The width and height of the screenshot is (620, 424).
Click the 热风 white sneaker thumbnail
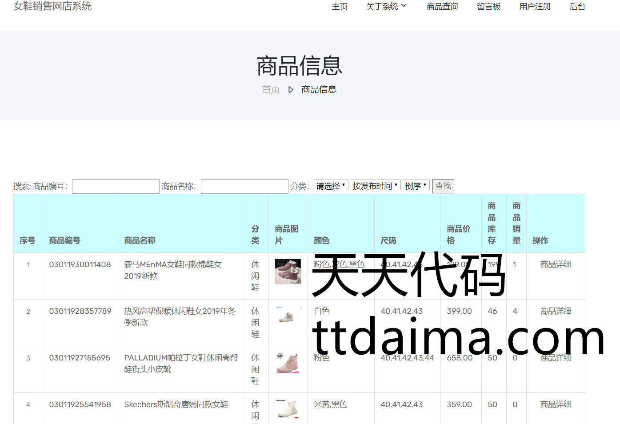click(288, 316)
